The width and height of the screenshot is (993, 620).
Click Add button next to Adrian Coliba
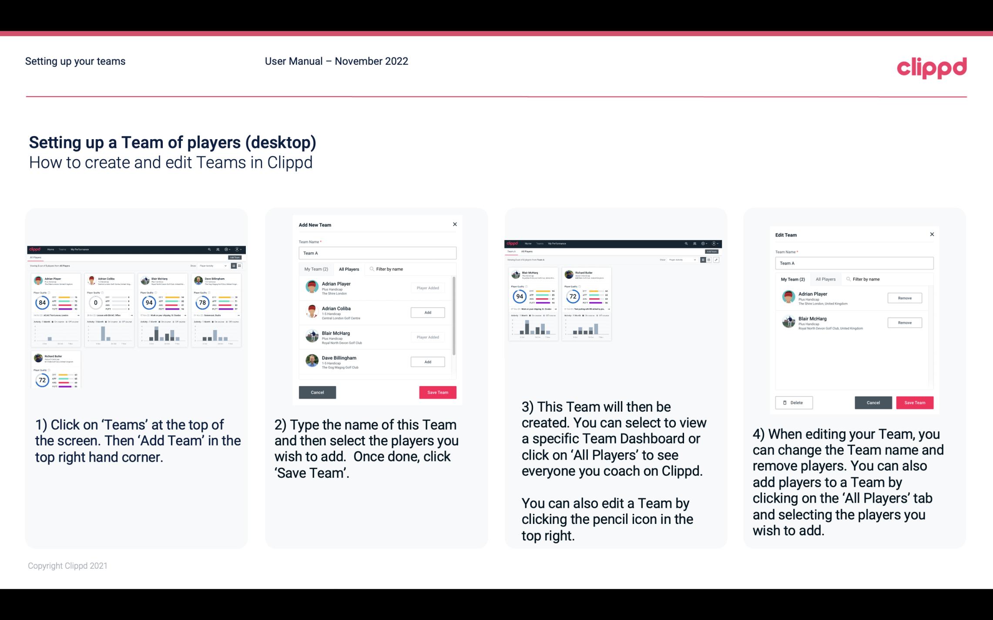pos(427,312)
